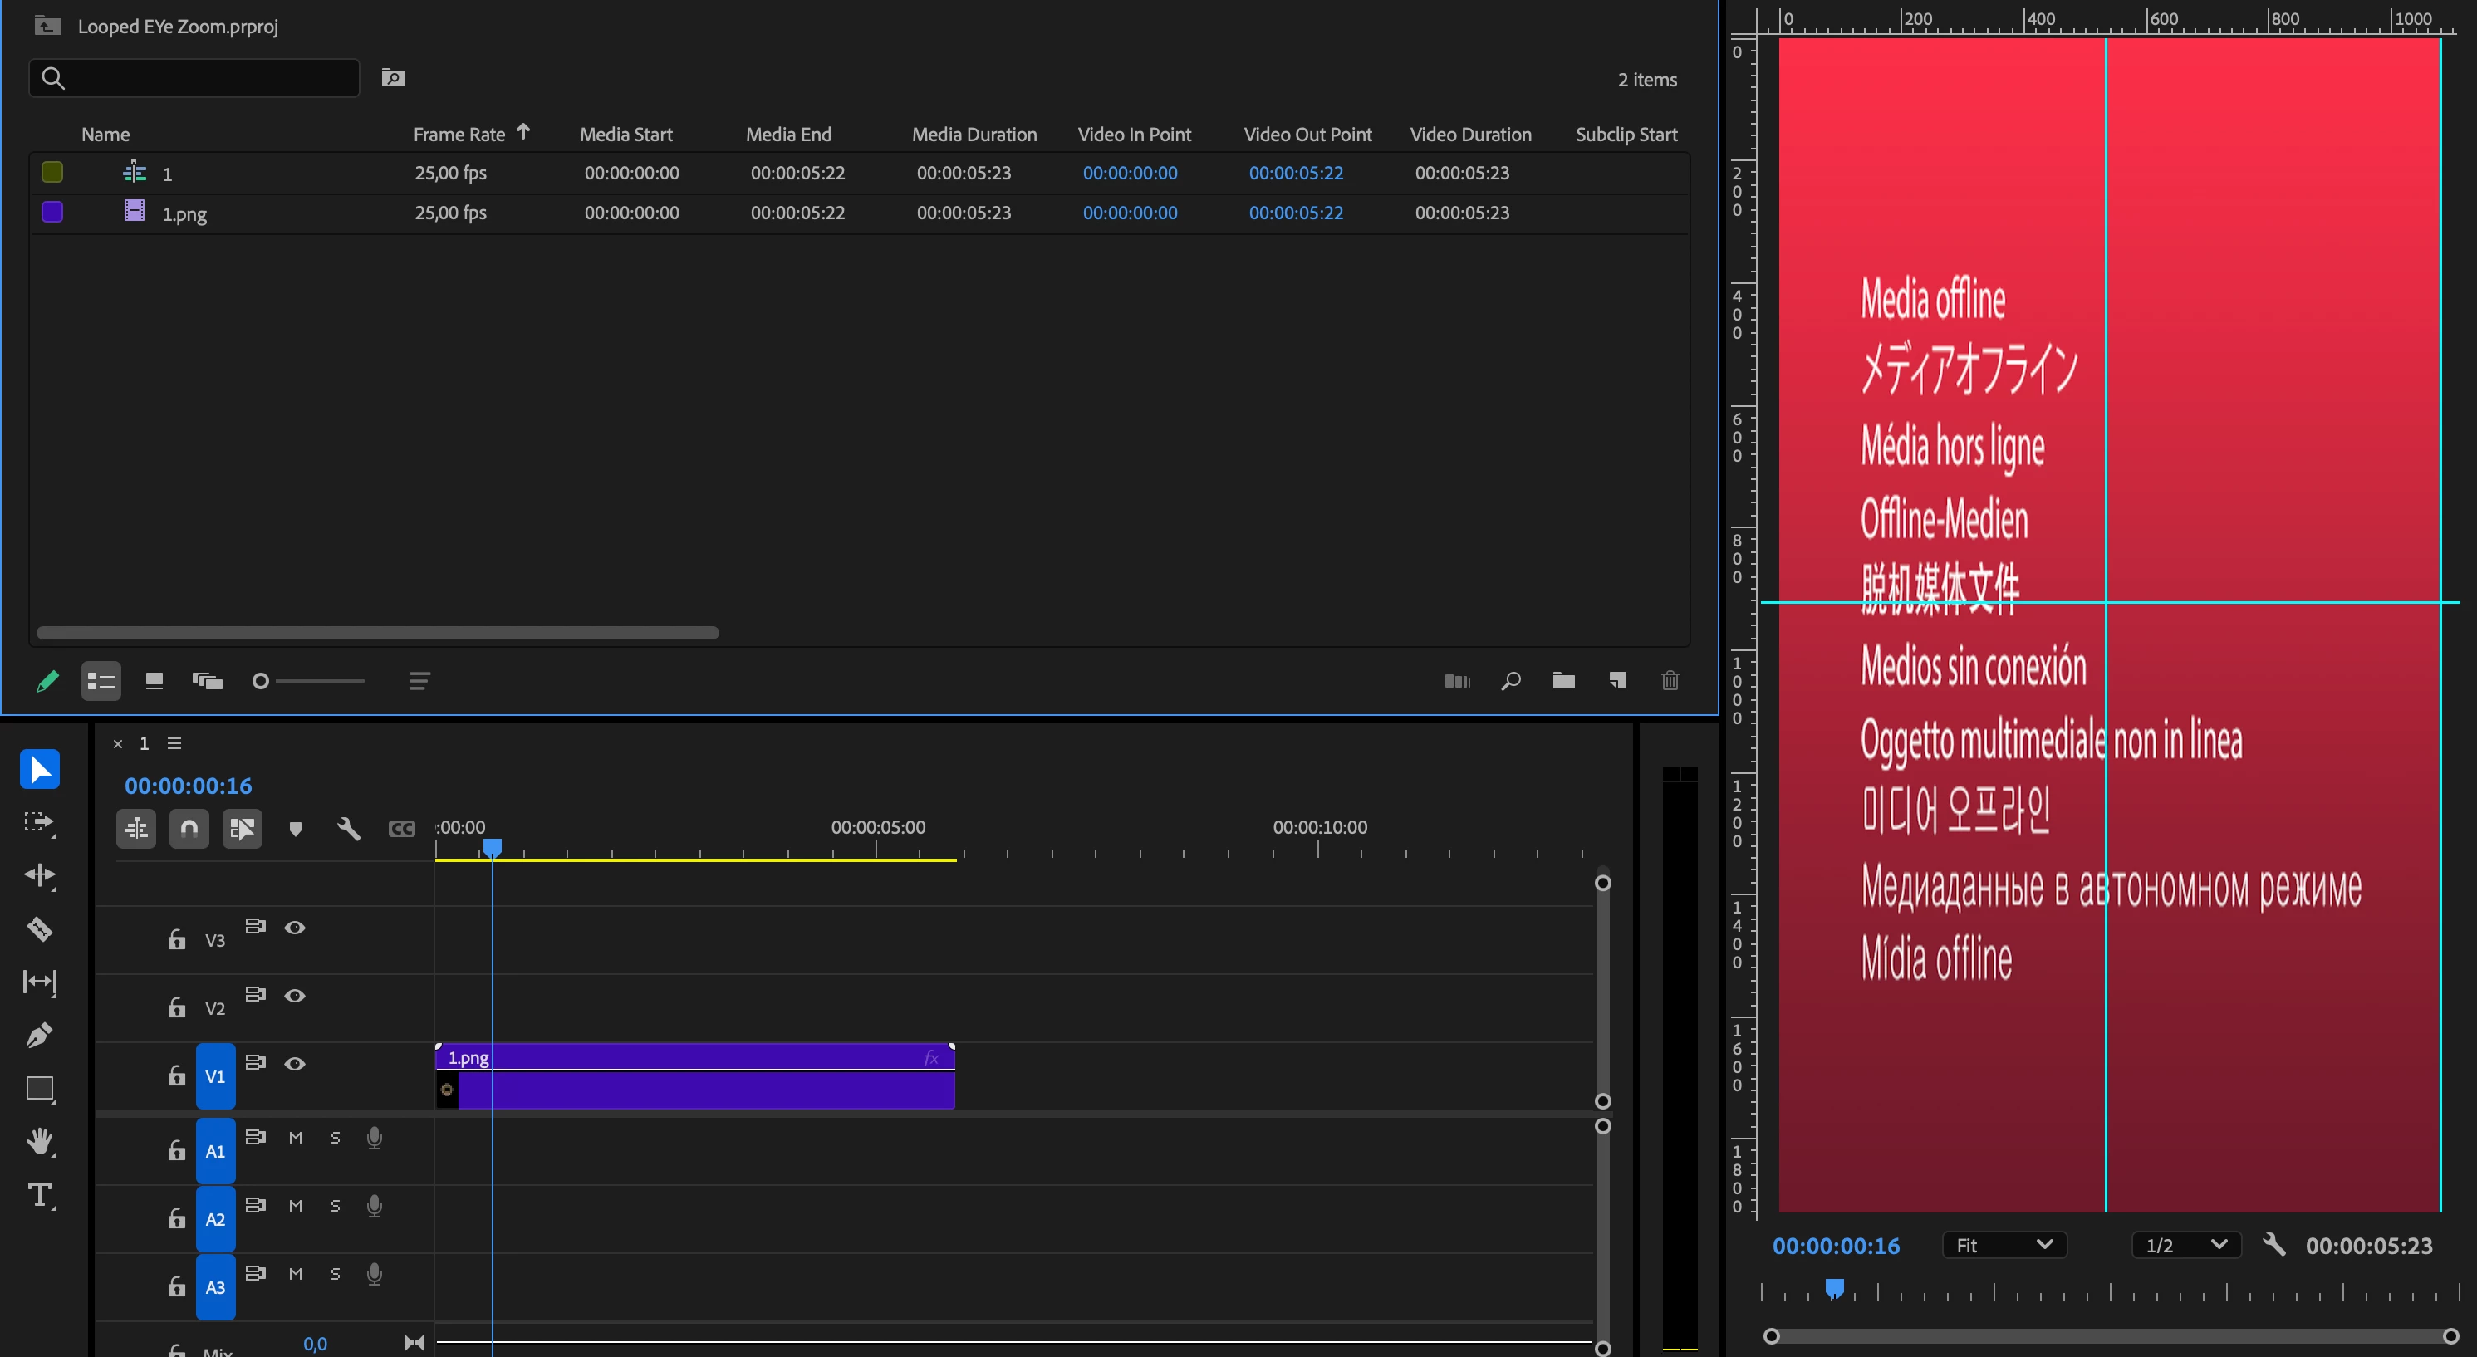This screenshot has height=1357, width=2477.
Task: Toggle lock on track V2
Action: coord(177,1007)
